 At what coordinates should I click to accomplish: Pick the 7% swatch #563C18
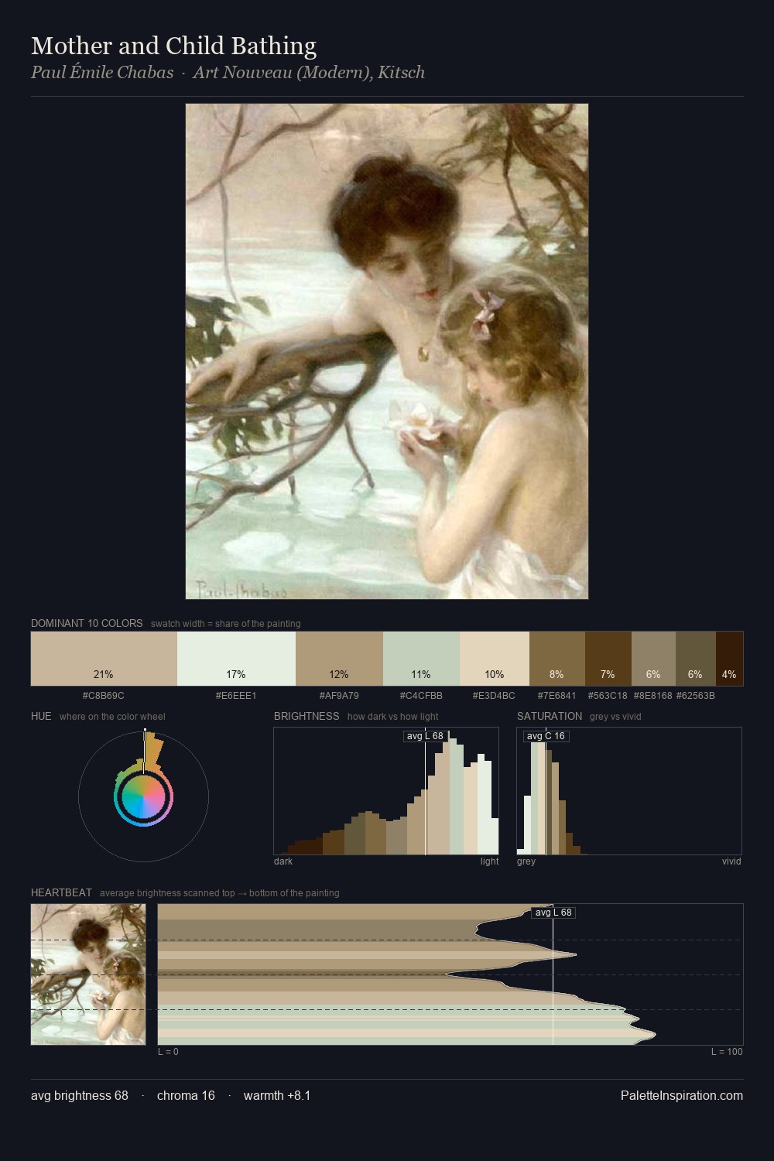coord(608,659)
